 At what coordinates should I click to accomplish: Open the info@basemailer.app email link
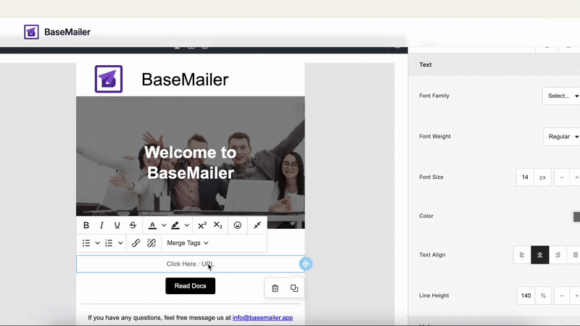coord(262,317)
